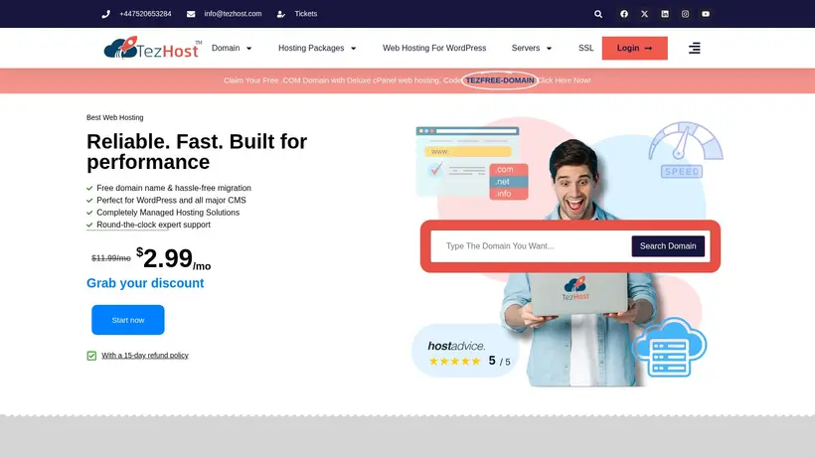Click the $2.99/mo price text
This screenshot has height=458, width=815.
tap(174, 258)
